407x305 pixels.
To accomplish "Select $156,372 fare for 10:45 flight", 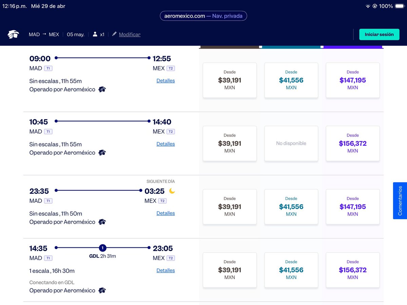I will point(353,143).
